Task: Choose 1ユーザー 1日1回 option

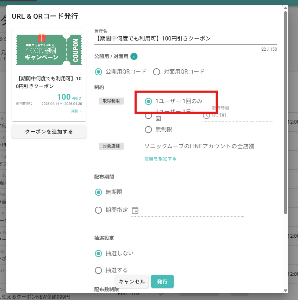Action: [x=149, y=115]
